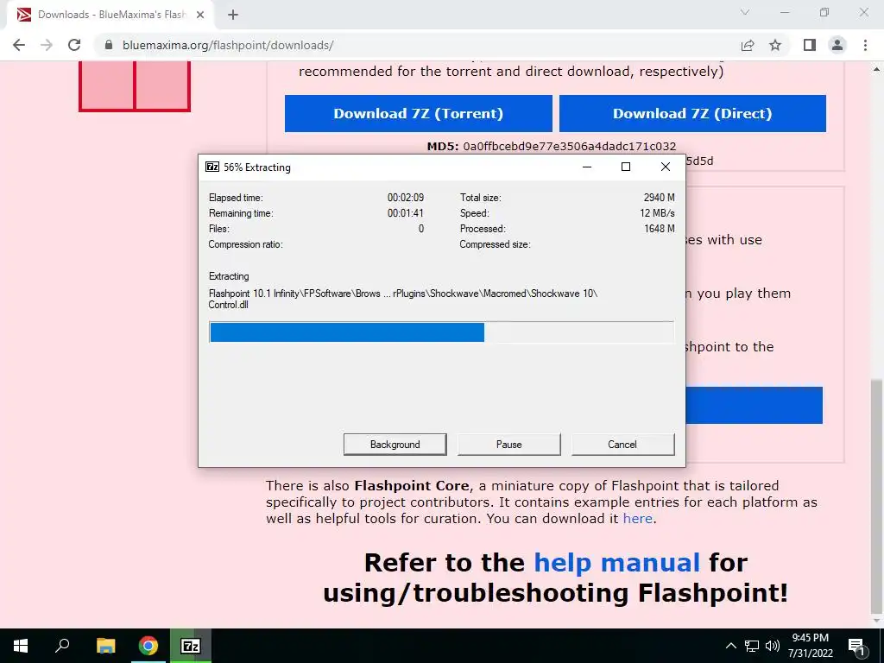Share this page icon in address bar
This screenshot has height=663, width=884.
coord(748,45)
